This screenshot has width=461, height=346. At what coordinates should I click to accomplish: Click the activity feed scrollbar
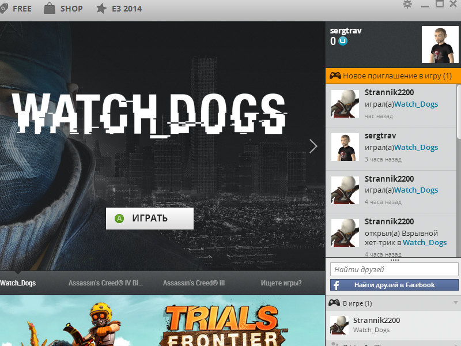click(459, 112)
